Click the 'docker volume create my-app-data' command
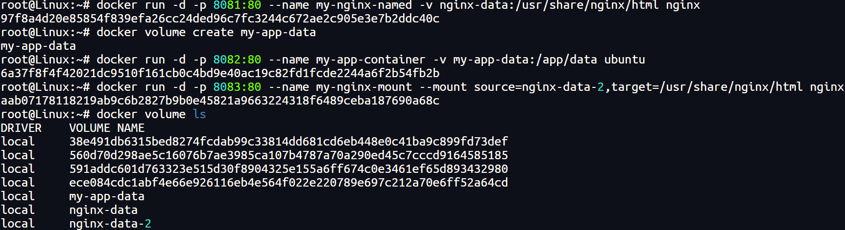 (x=206, y=32)
